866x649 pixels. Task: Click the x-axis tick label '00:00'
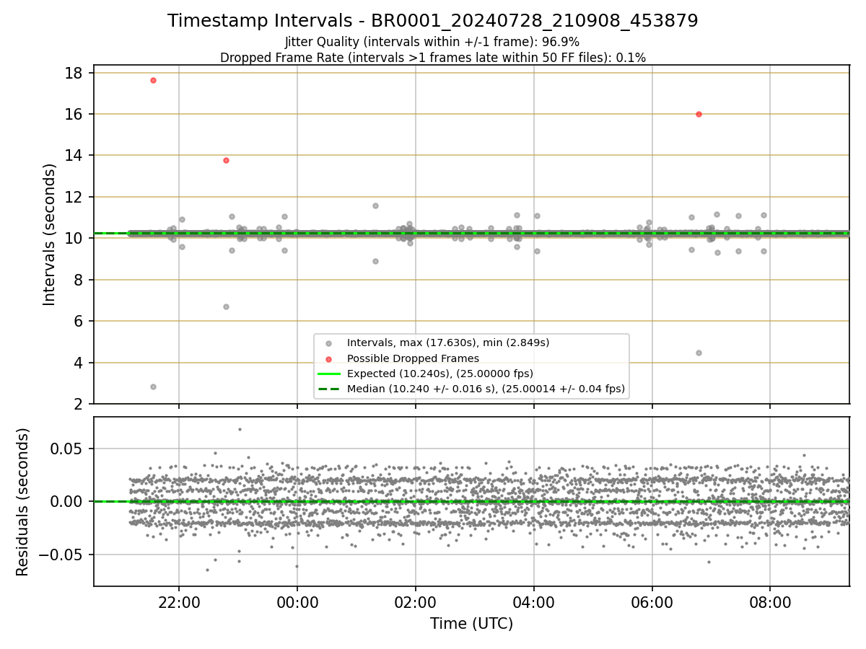[x=297, y=602]
